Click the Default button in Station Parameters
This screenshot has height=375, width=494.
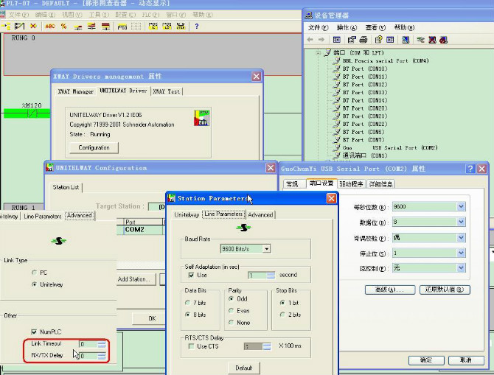pyautogui.click(x=243, y=368)
